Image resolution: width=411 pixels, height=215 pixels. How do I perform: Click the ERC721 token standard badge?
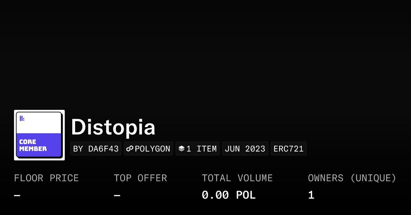point(288,149)
